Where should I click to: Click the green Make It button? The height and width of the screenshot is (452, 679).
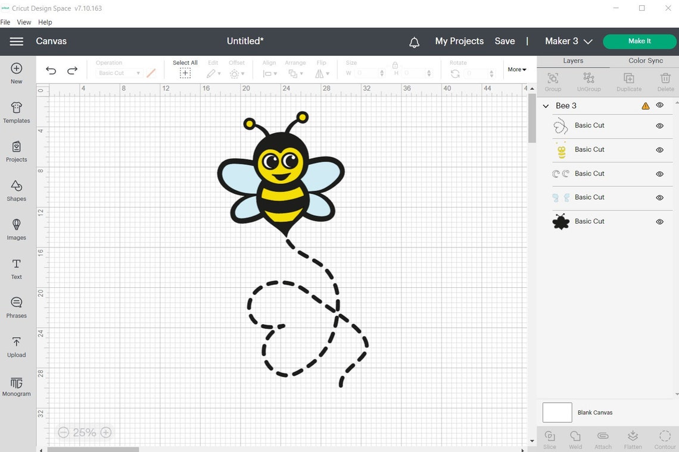[x=639, y=41]
